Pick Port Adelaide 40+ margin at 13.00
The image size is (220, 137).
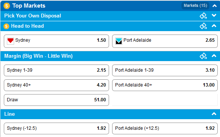tap(165, 85)
